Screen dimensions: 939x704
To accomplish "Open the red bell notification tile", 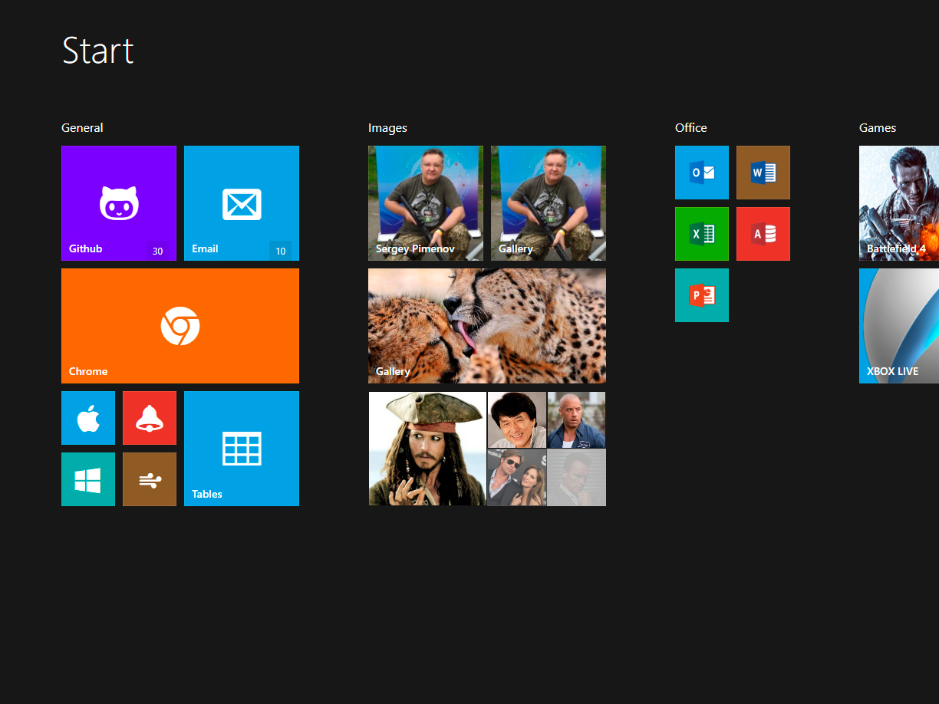I will click(x=150, y=418).
